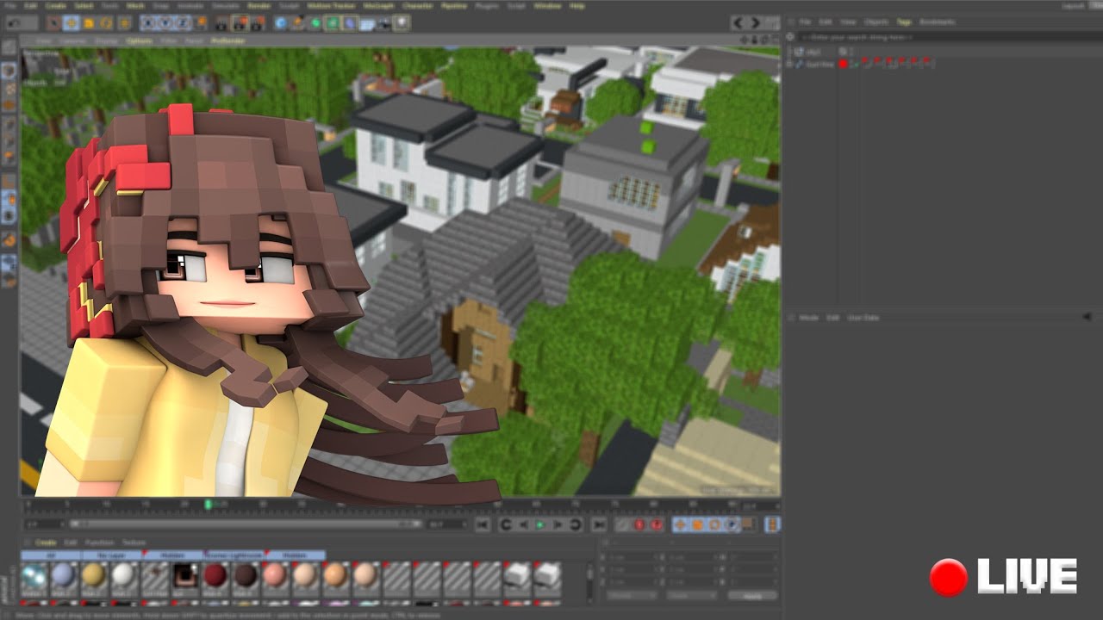This screenshot has height=620, width=1103.
Task: Open position coordinate mode dropdown
Action: point(633,595)
